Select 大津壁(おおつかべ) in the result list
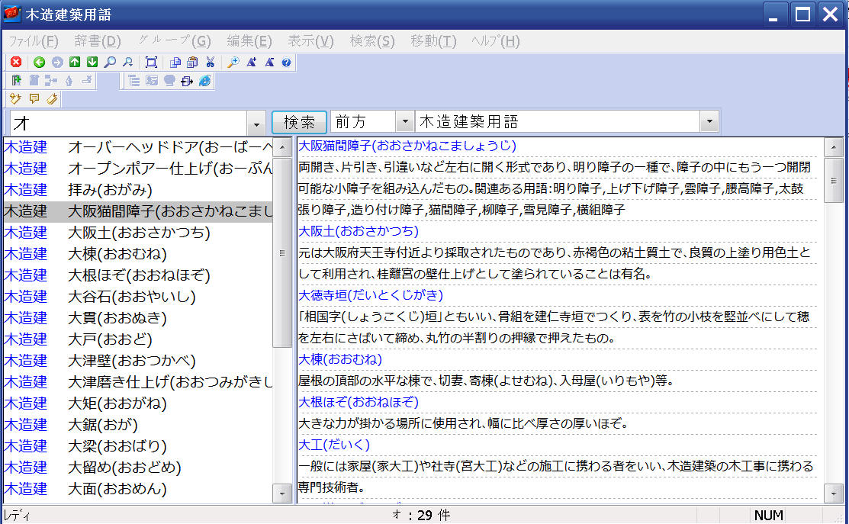Viewport: 849px width, 524px height. (x=131, y=361)
